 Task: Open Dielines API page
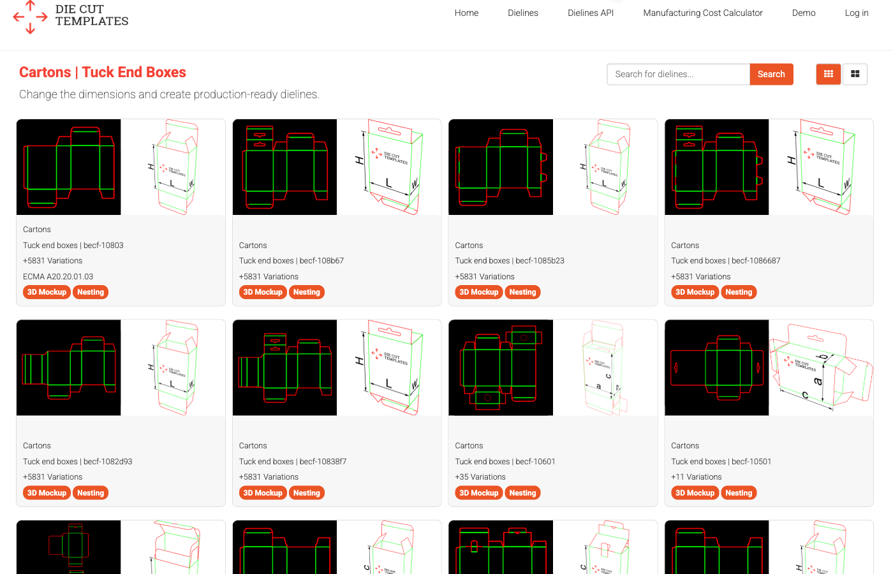(x=591, y=13)
